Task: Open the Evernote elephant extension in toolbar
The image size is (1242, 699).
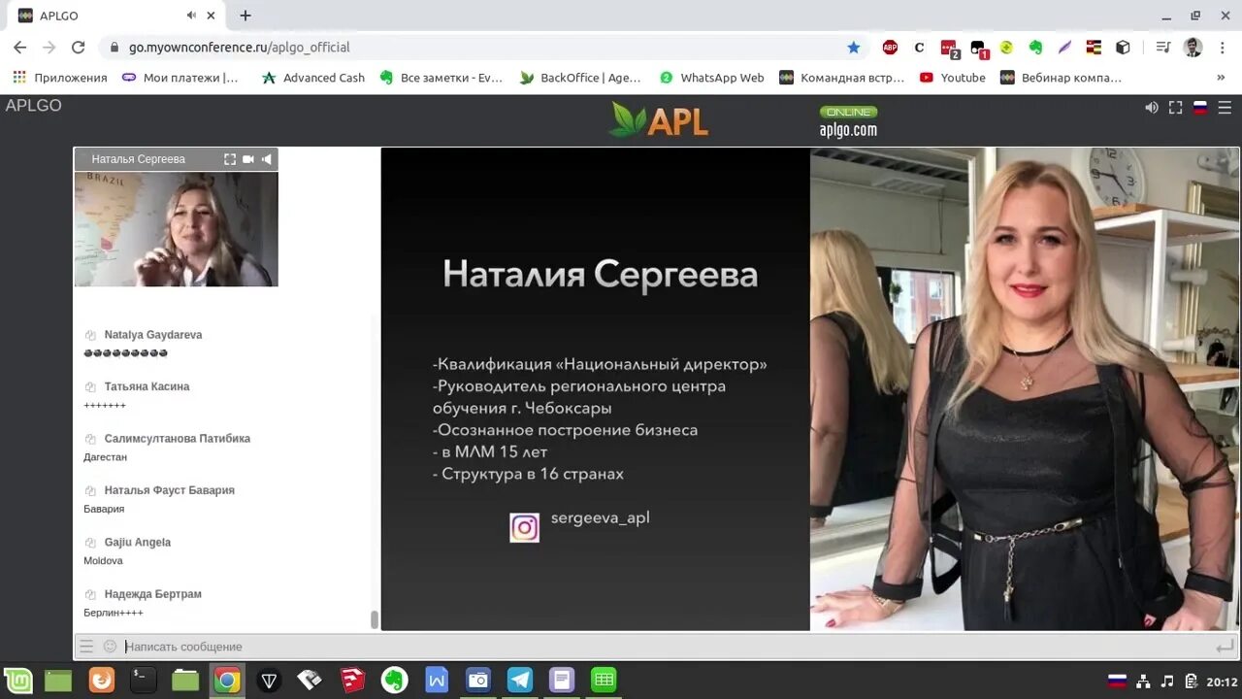Action: point(1035,47)
